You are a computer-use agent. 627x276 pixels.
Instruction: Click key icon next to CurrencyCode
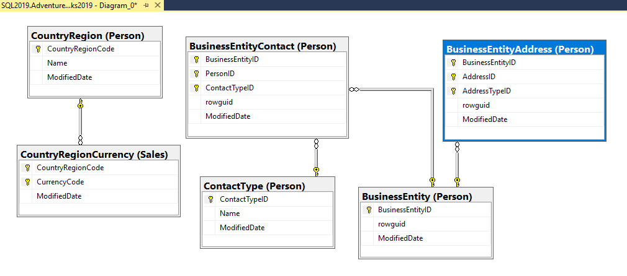[27, 182]
